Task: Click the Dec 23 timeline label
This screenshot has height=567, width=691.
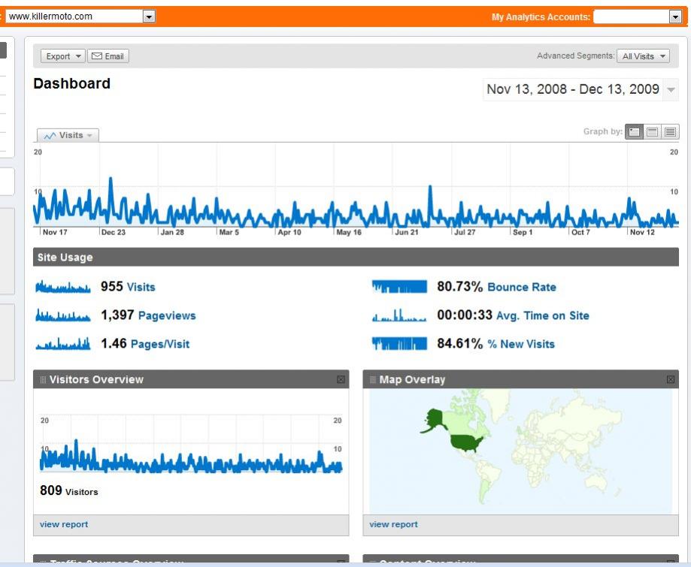Action: (114, 233)
